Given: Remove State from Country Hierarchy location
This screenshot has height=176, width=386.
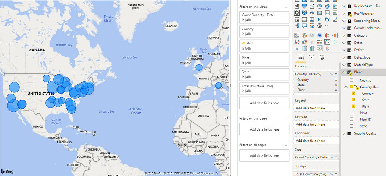Looking at the screenshot, I should click(336, 85).
